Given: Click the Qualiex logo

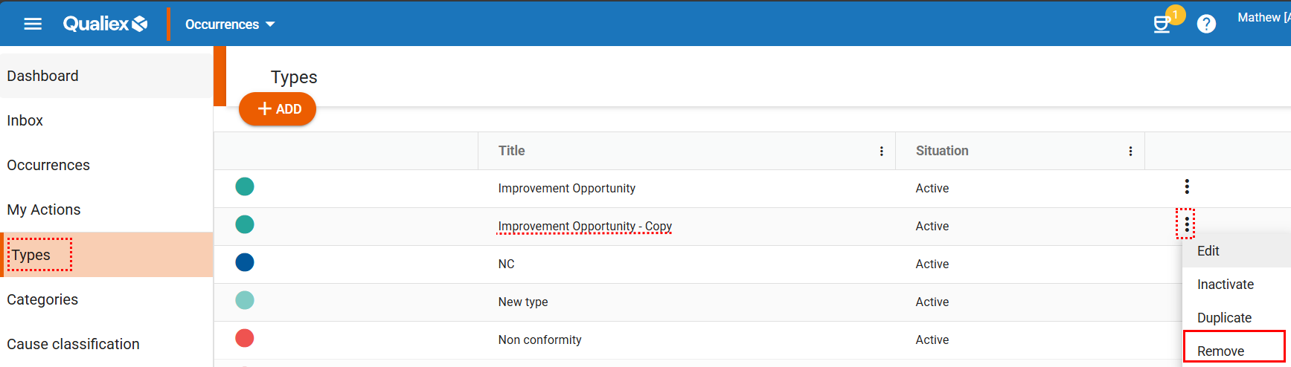Looking at the screenshot, I should [105, 24].
